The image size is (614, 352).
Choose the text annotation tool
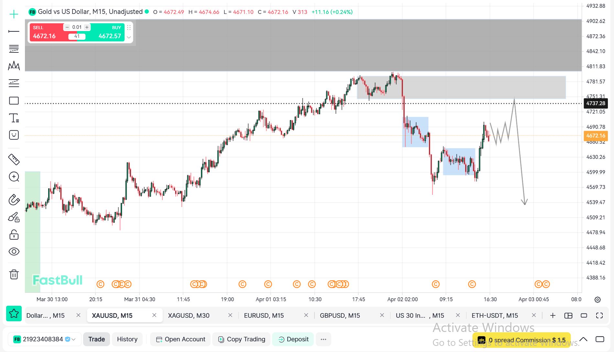pos(14,118)
